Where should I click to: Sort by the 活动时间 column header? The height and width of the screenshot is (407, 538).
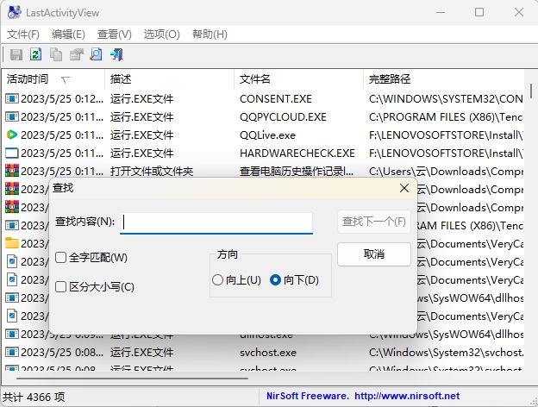click(53, 79)
